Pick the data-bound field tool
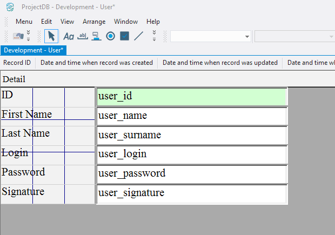335x235 pixels. (96, 36)
